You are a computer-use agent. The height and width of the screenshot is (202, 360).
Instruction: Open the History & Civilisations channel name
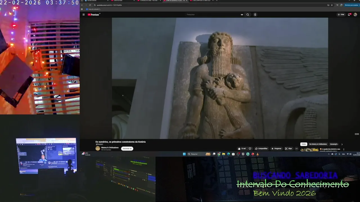(x=110, y=148)
